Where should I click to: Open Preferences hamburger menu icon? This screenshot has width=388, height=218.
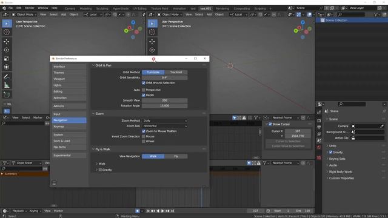54,183
